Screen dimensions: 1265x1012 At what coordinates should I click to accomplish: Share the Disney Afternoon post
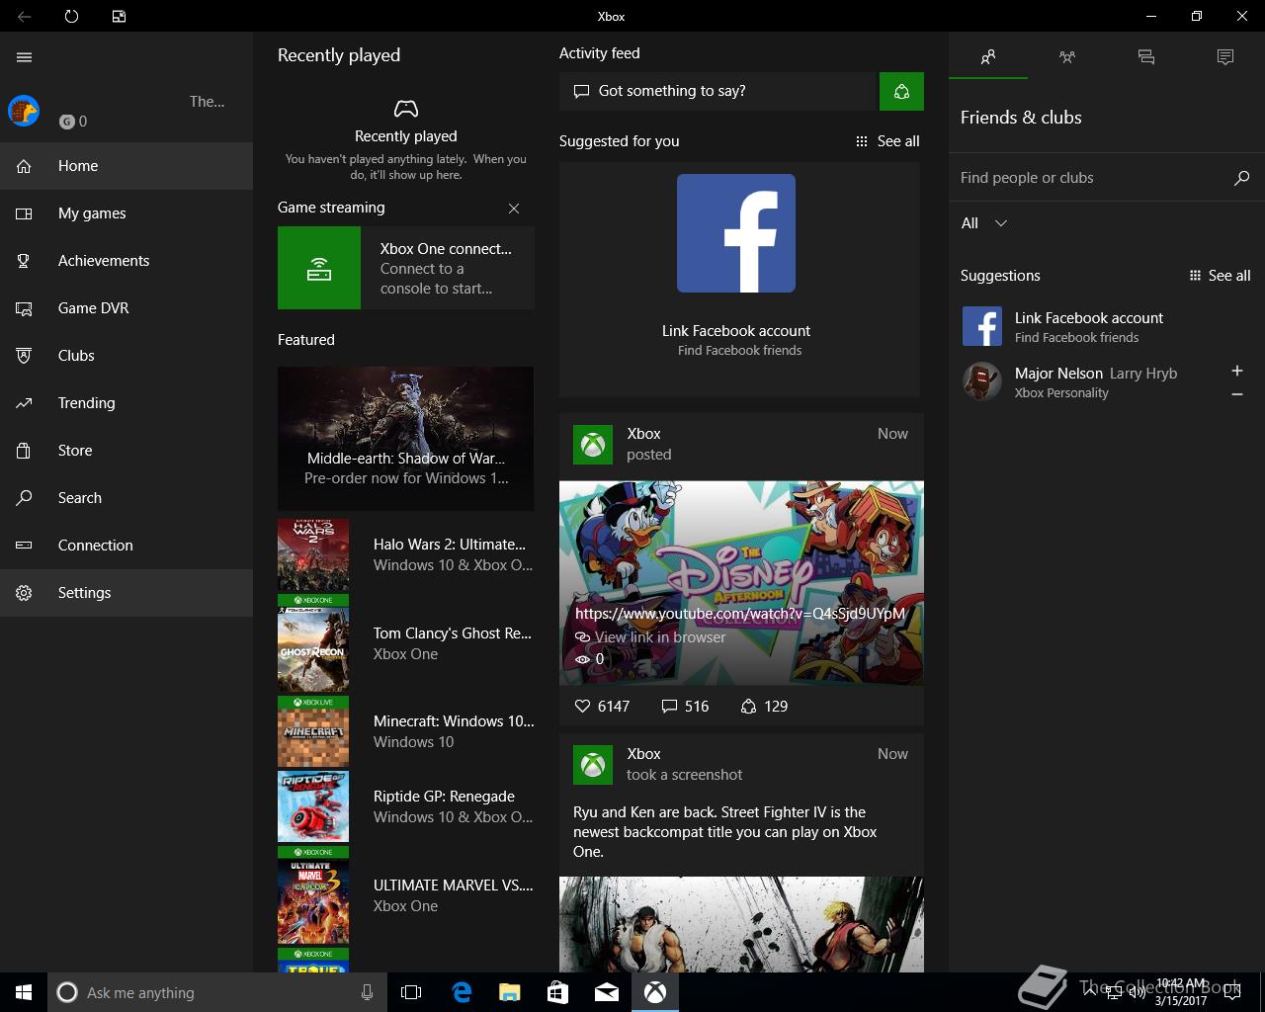tap(764, 707)
